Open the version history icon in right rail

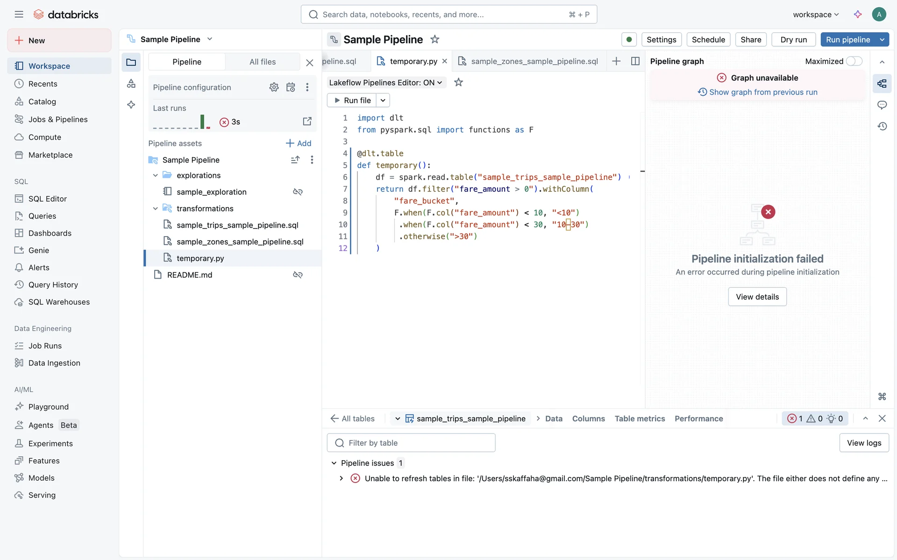click(882, 126)
